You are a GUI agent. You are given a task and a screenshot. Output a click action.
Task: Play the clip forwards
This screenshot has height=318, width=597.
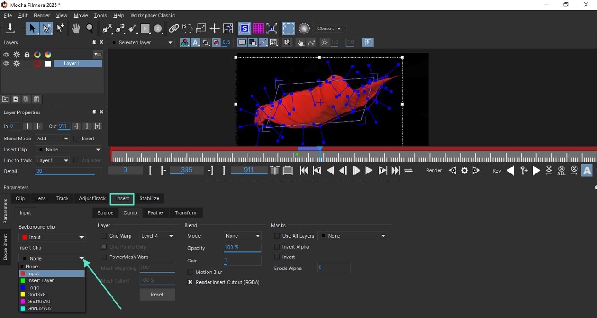(369, 171)
